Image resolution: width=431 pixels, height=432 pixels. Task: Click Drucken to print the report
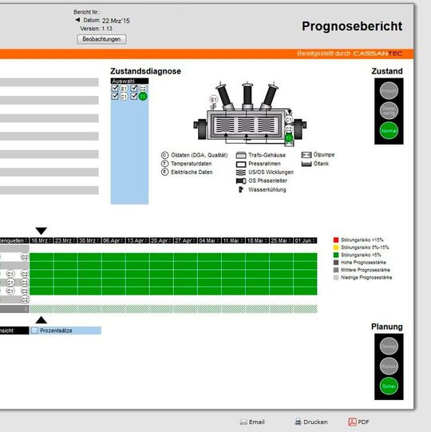tap(311, 422)
